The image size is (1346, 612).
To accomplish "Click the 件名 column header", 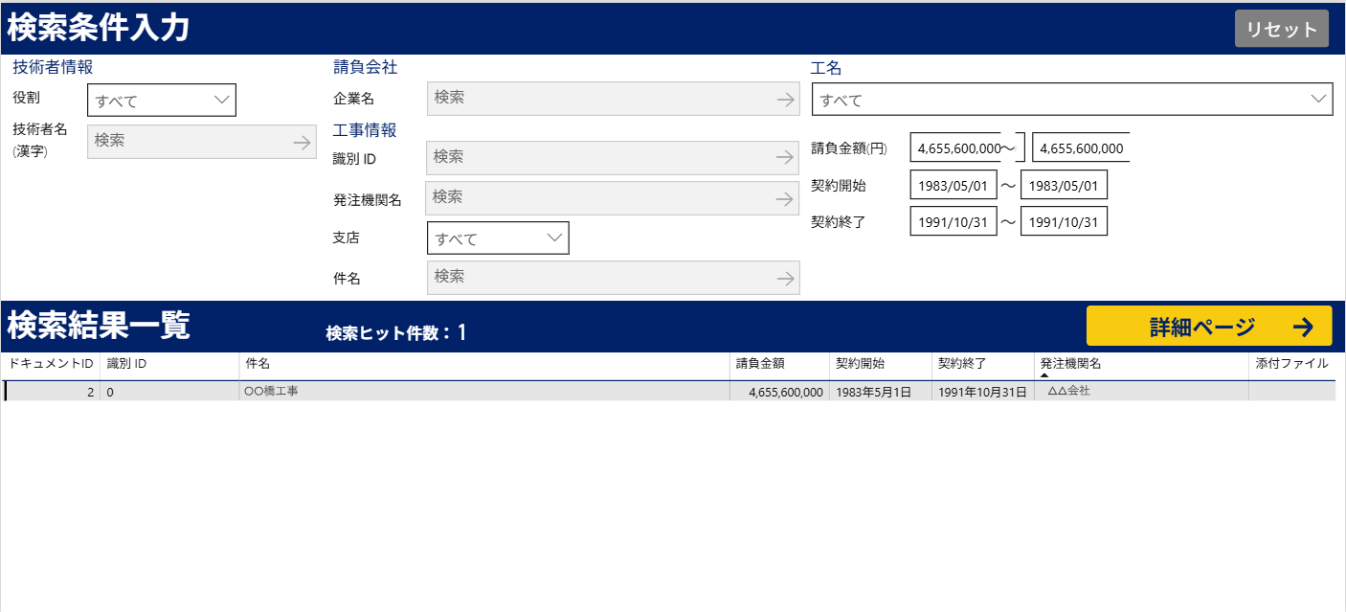I will click(258, 364).
